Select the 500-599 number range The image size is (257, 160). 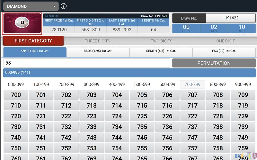point(142,84)
